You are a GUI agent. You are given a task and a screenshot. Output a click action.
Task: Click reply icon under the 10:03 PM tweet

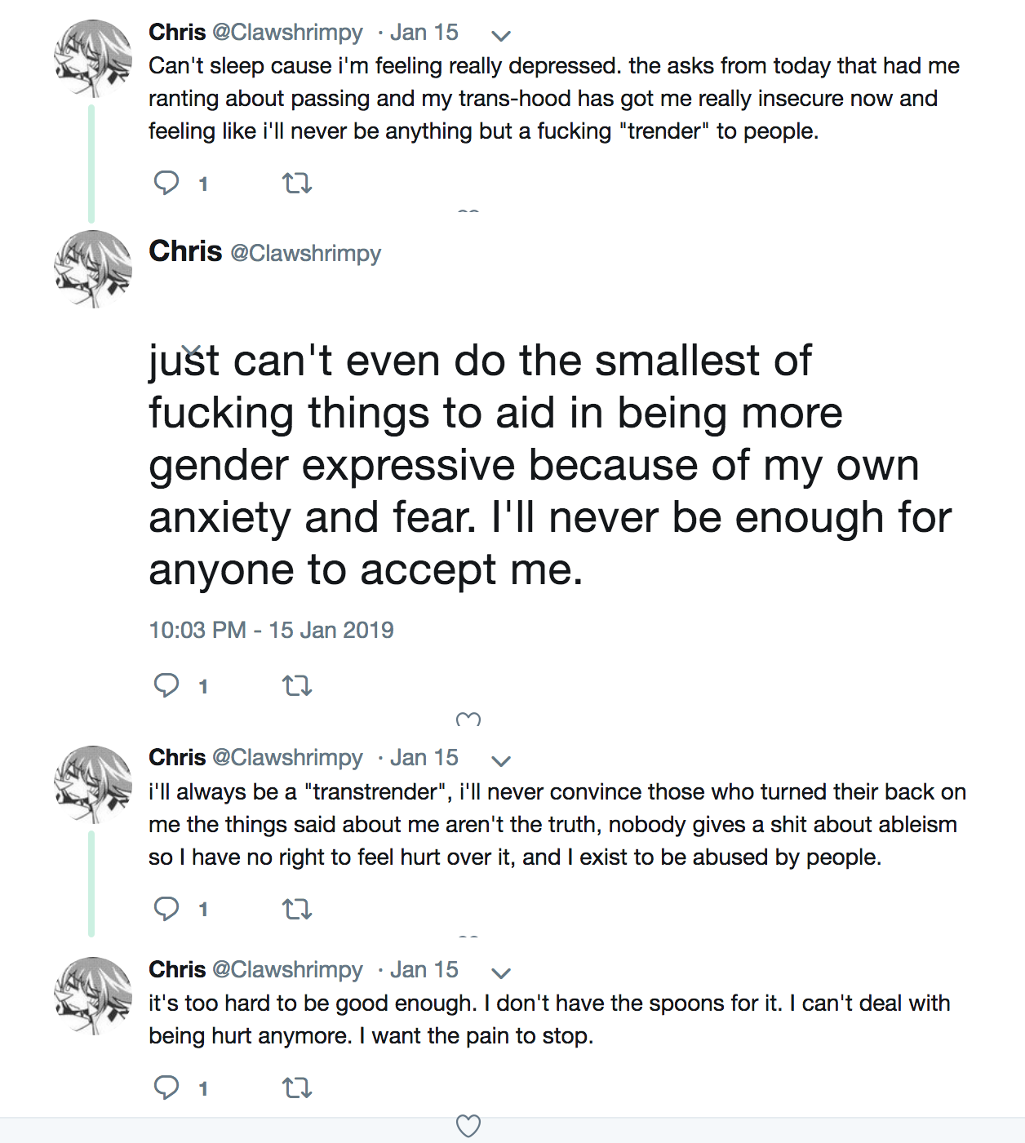[x=166, y=685]
